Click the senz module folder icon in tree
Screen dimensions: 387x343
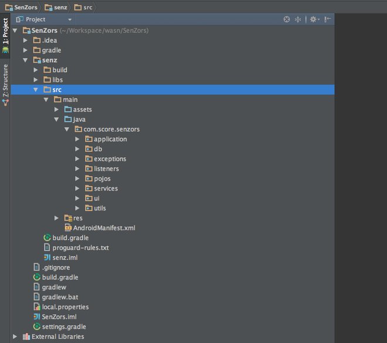pos(37,60)
